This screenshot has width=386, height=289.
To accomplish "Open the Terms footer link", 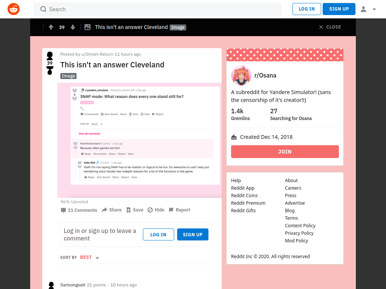I will 291,218.
